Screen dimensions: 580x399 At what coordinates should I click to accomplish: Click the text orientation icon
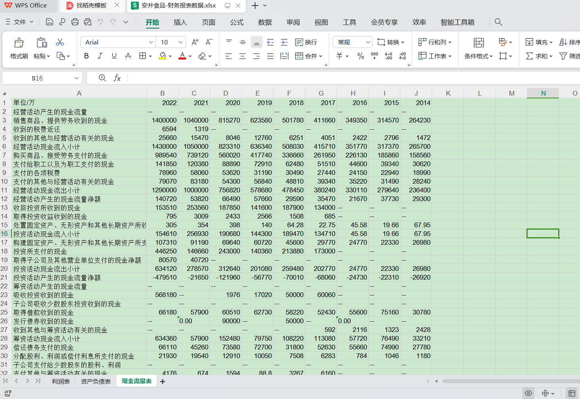click(x=284, y=56)
